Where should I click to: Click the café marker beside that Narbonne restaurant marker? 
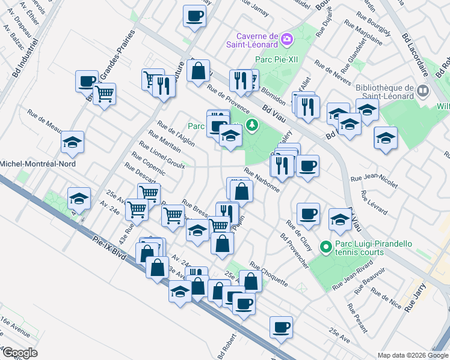(307, 167)
